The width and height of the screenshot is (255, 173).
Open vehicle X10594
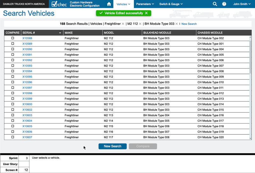[x=27, y=71]
